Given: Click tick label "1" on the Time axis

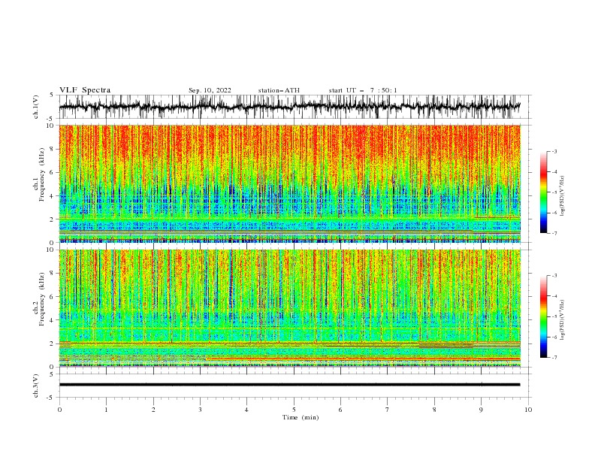Looking at the screenshot, I should pos(106,410).
